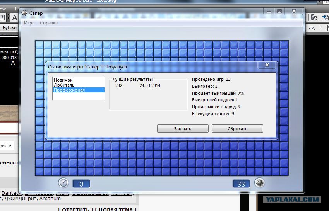Select Любитель difficulty in statistics list
Image resolution: width=329 pixels, height=211 pixels.
click(x=64, y=85)
